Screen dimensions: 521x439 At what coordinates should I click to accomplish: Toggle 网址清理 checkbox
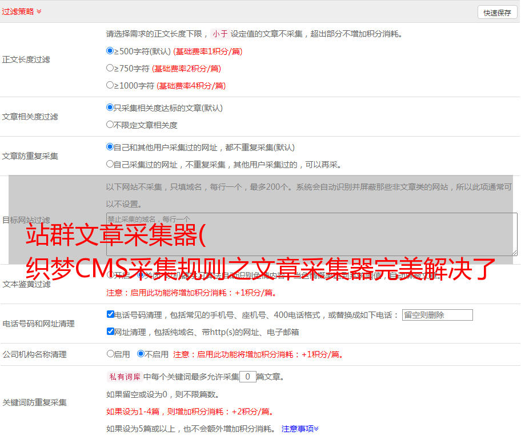(x=110, y=331)
